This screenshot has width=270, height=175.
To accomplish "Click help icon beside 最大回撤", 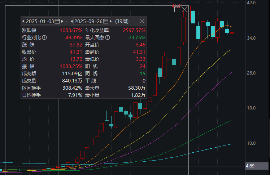I will [107, 37].
